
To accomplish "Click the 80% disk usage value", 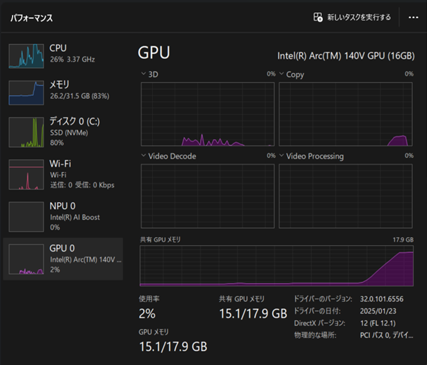I will tap(57, 142).
